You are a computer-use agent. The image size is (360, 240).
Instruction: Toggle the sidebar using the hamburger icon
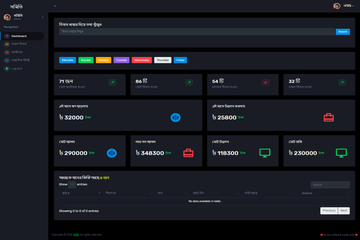point(55,6)
